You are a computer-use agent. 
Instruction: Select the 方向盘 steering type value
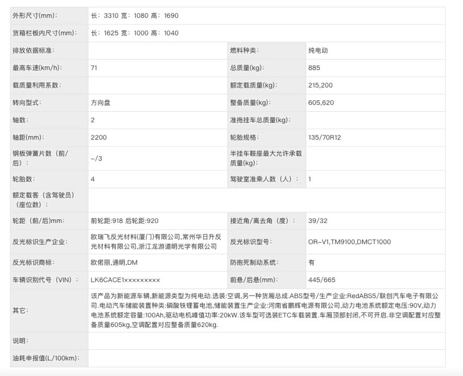[100, 103]
